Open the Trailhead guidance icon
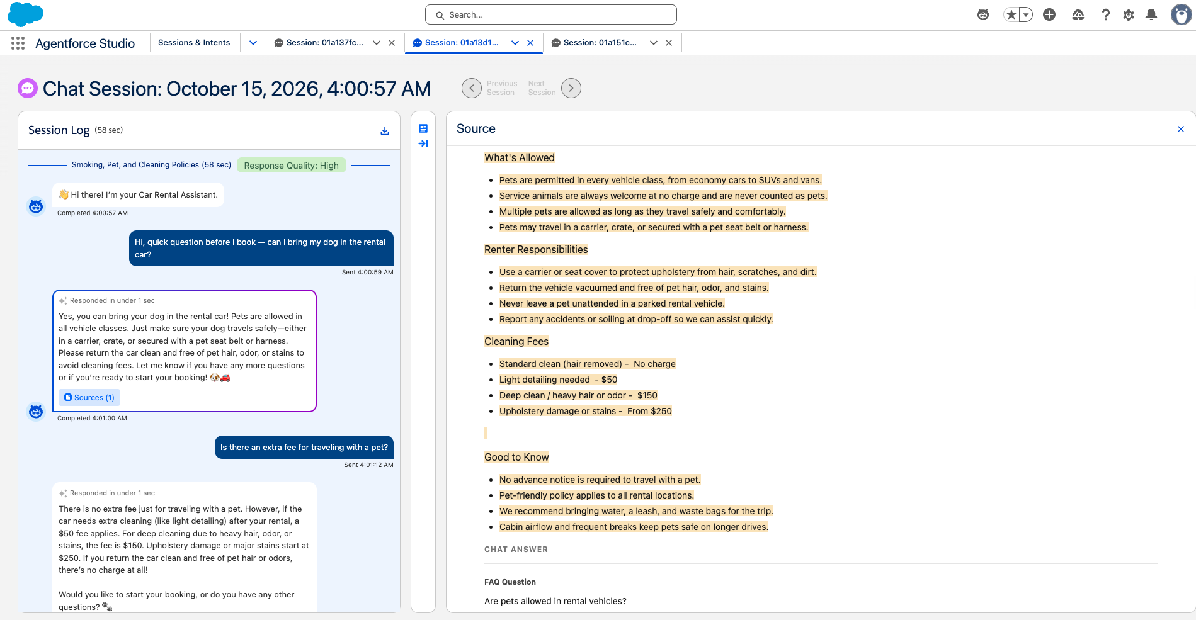This screenshot has height=620, width=1196. [x=1078, y=14]
